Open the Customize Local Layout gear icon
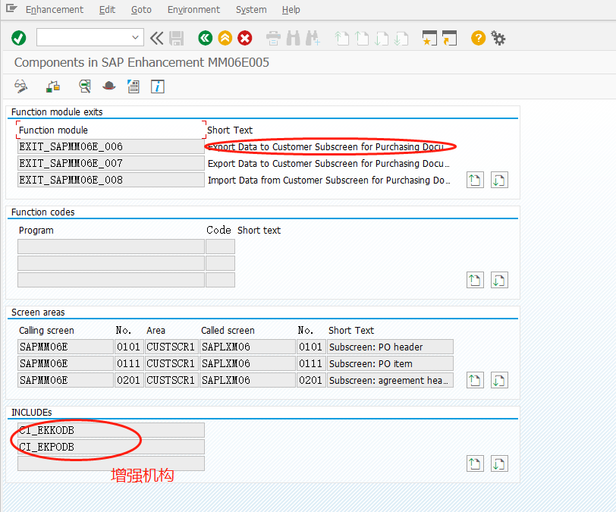This screenshot has width=616, height=512. 498,38
